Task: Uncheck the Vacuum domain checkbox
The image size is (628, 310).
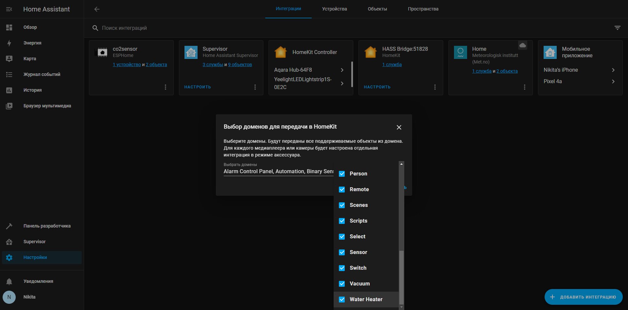Action: click(x=342, y=284)
